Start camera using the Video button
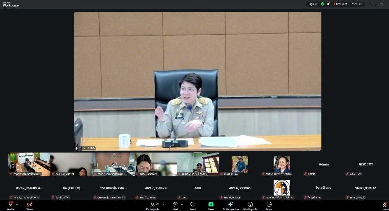389x211 pixels. tap(29, 205)
